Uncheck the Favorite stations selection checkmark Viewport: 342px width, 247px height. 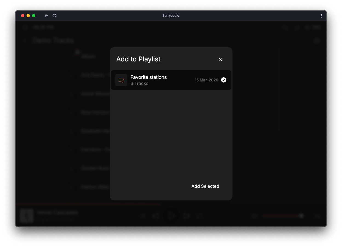pyautogui.click(x=224, y=80)
